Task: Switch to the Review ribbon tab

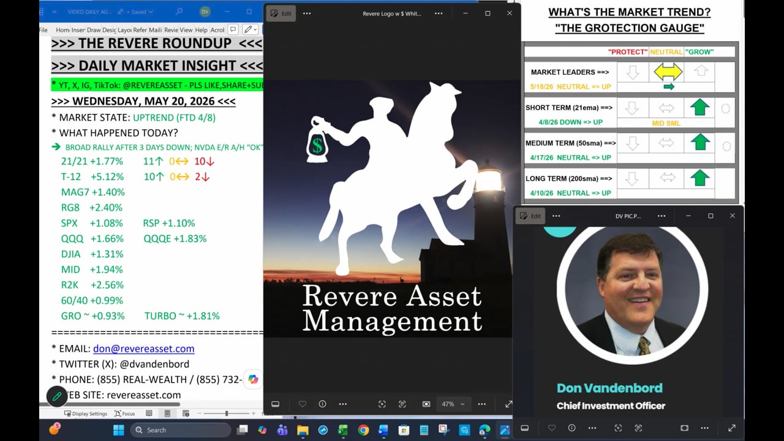Action: [171, 30]
